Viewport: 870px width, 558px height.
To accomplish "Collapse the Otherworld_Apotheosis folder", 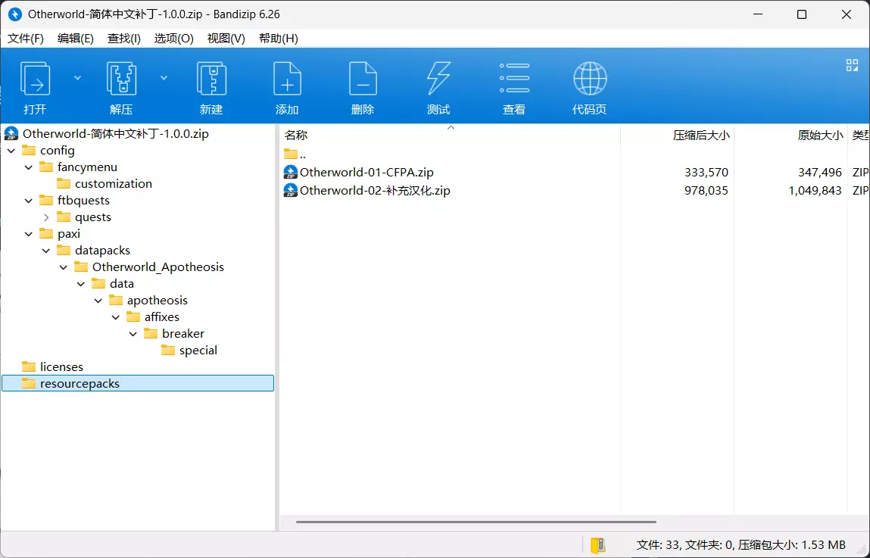I will 64,267.
